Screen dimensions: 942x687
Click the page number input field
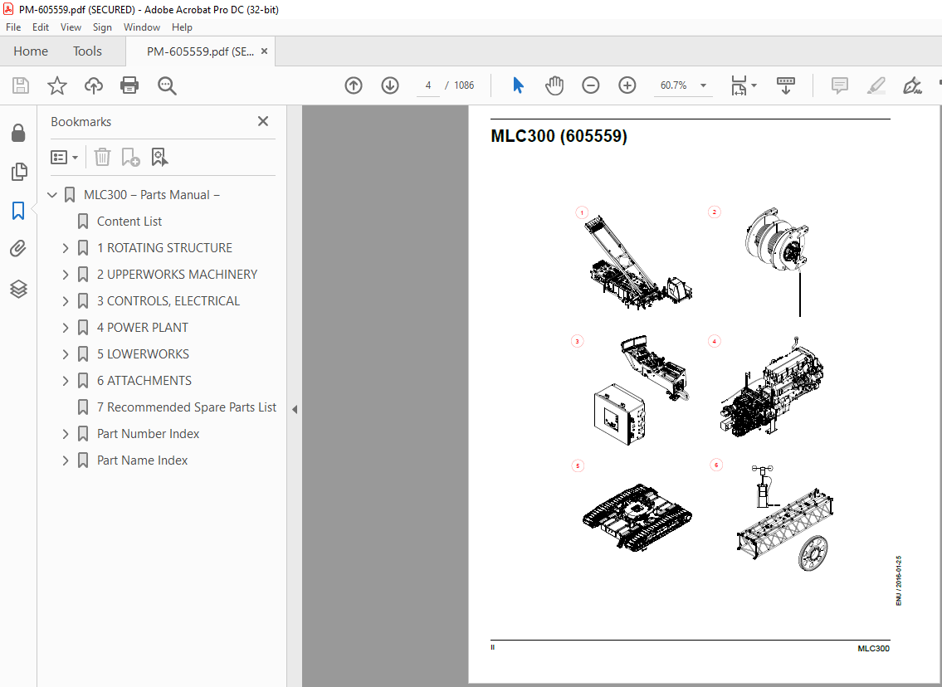point(427,85)
